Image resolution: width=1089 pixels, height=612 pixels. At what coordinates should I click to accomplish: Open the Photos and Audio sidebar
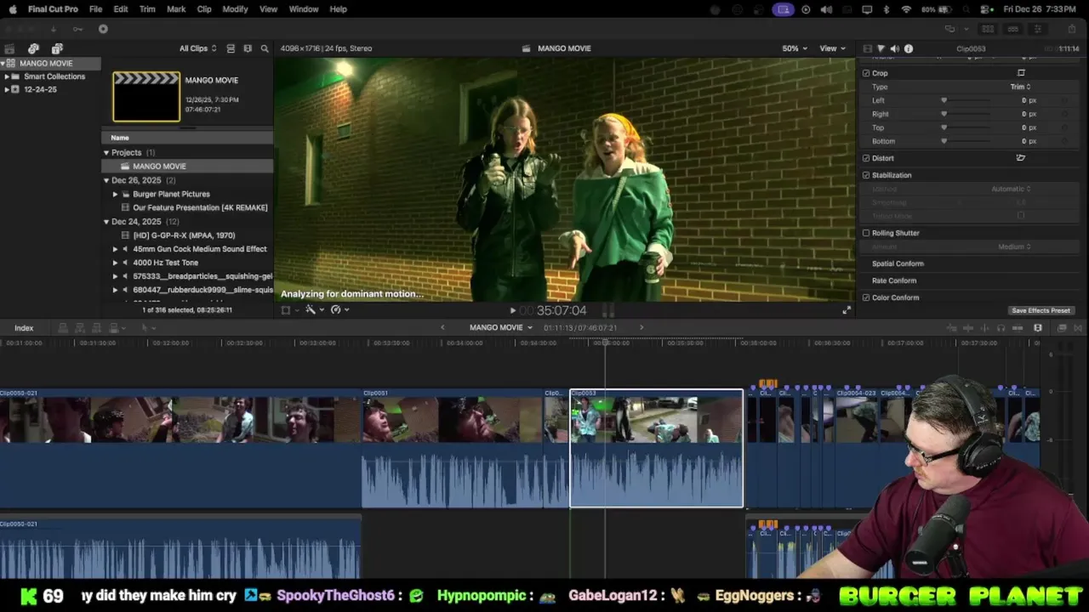point(33,48)
